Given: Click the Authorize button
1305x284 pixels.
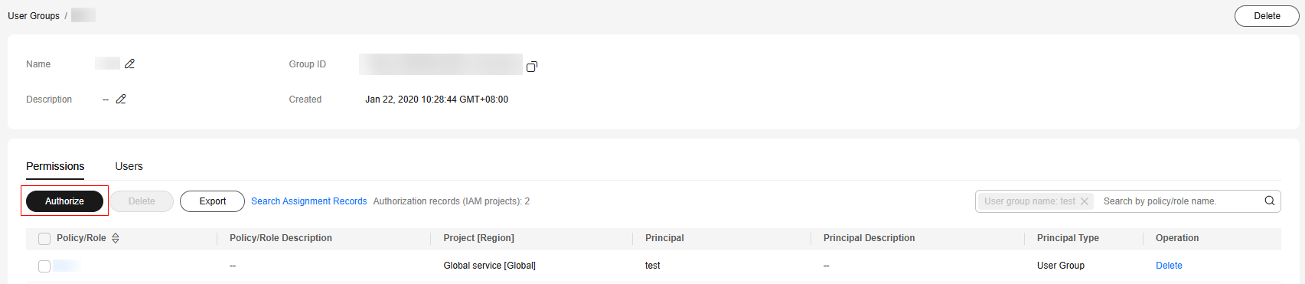Looking at the screenshot, I should (64, 201).
